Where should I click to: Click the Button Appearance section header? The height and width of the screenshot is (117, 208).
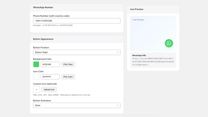pos(43,39)
